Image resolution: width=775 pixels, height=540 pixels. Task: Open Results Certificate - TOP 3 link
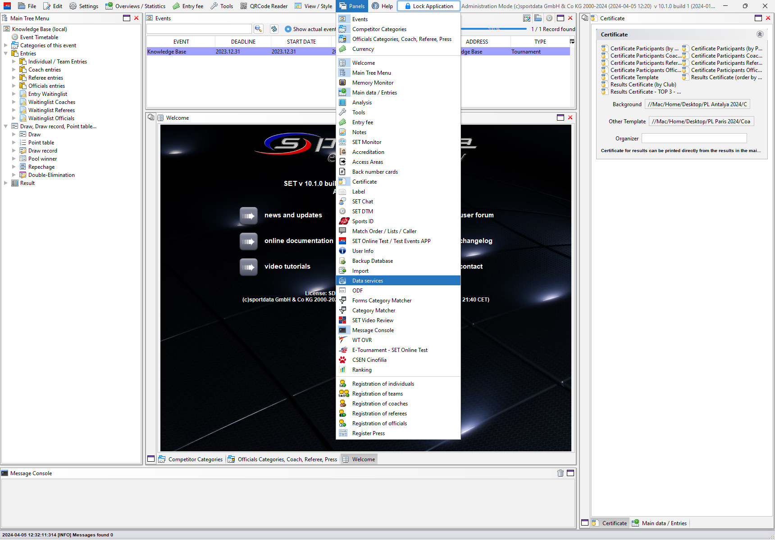coord(642,92)
